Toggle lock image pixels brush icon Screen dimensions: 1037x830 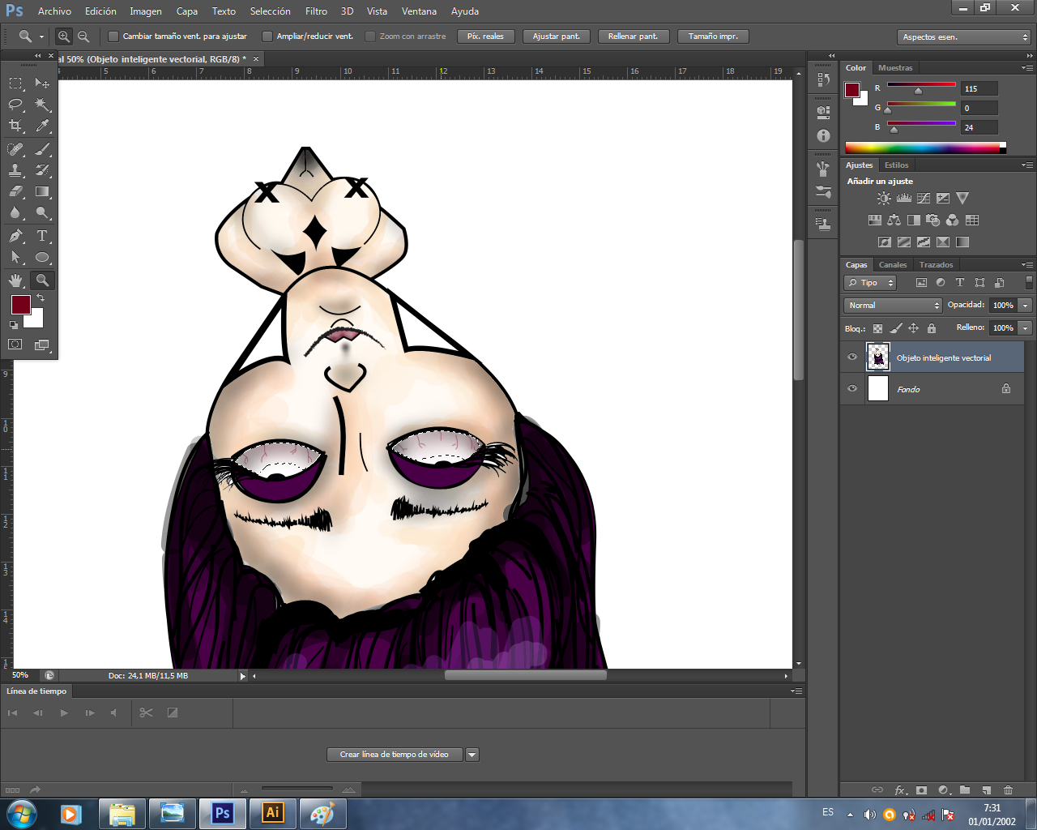895,328
